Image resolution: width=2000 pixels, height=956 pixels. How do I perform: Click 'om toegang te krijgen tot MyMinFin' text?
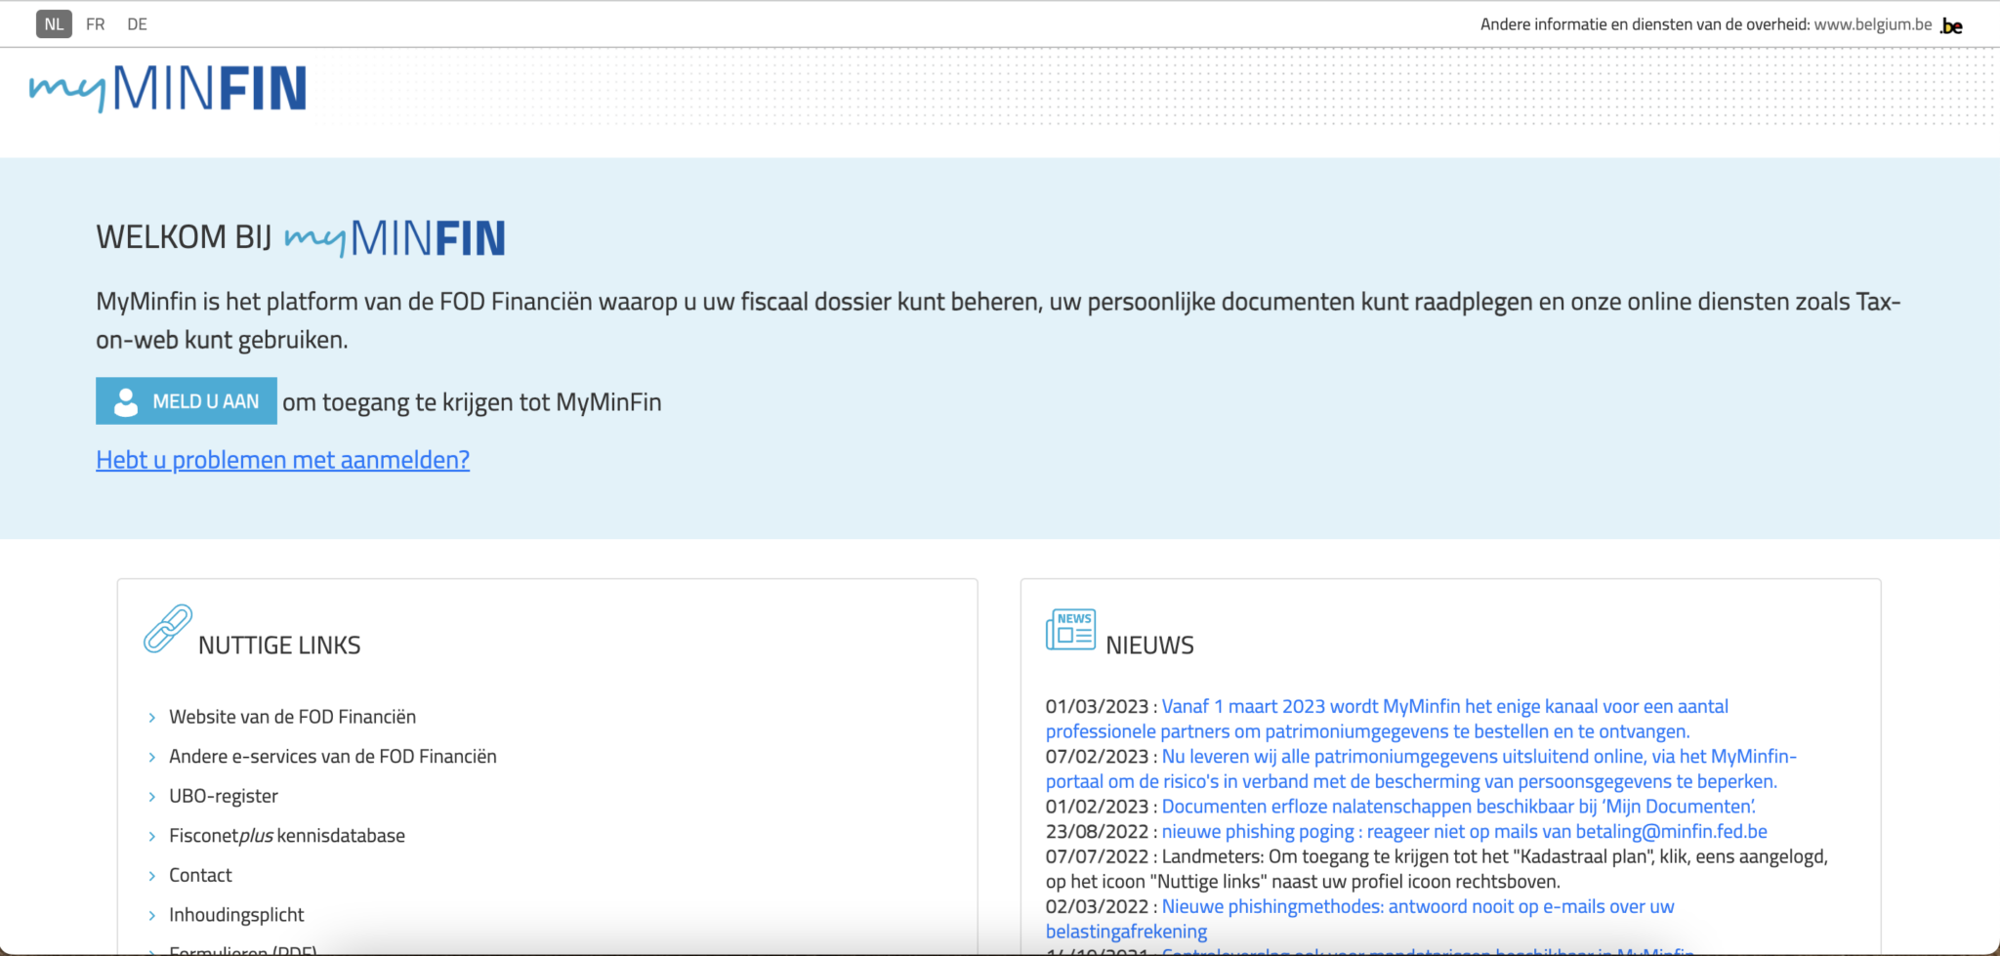(x=472, y=402)
